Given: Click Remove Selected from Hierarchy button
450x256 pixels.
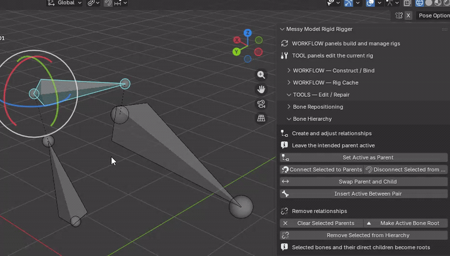Looking at the screenshot, I should pos(364,235).
